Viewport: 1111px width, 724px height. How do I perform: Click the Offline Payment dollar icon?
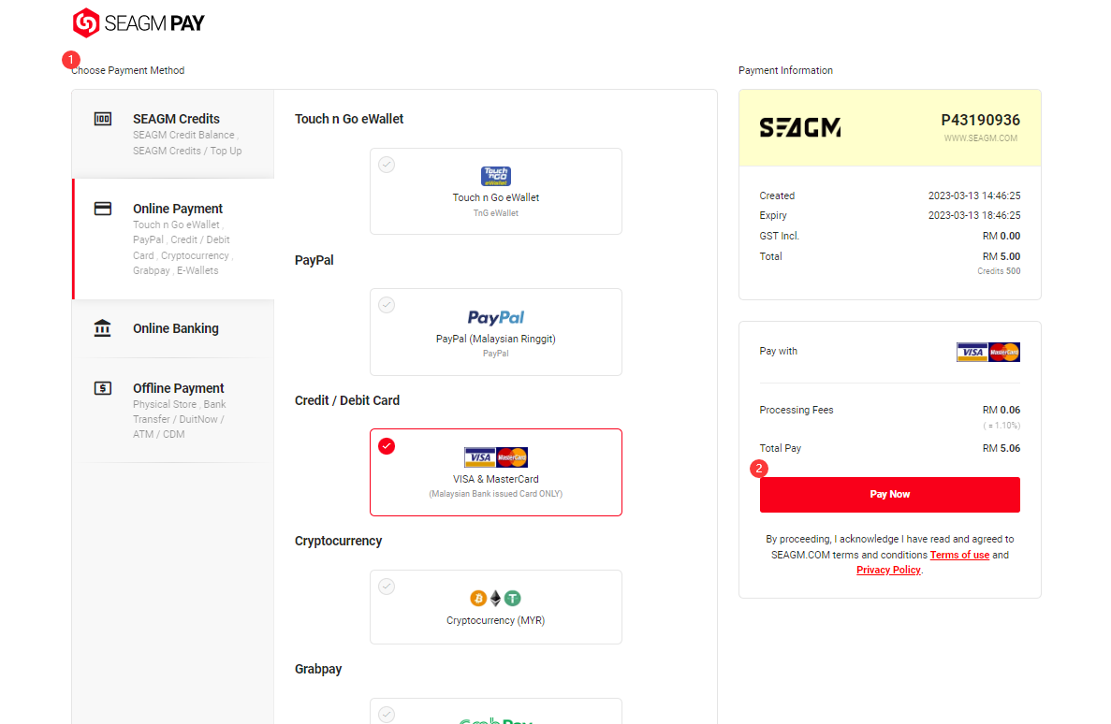(x=103, y=388)
